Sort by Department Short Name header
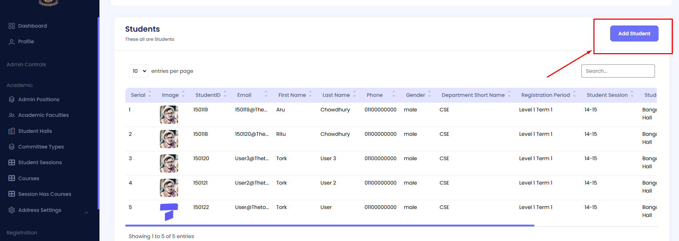The height and width of the screenshot is (241, 679). (473, 95)
